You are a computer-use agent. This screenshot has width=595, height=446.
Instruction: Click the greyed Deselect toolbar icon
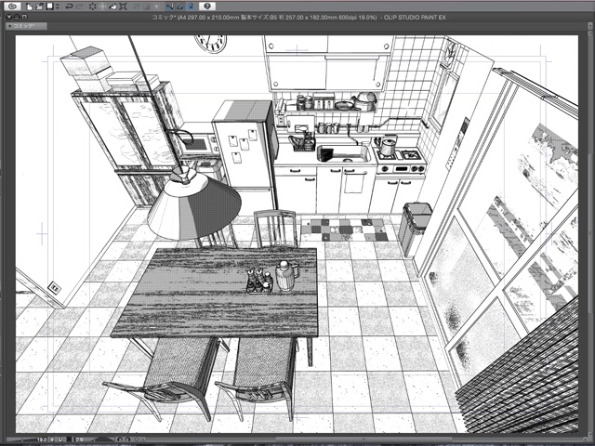pos(147,7)
